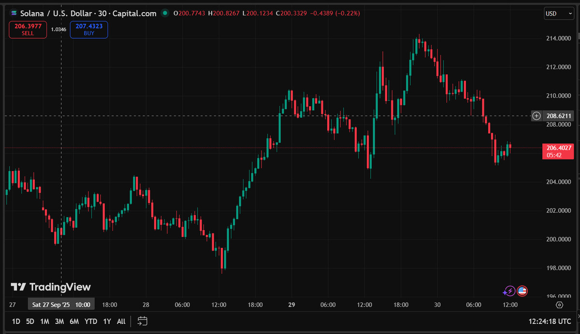Select the 1D time range
This screenshot has height=334, width=580.
(16, 321)
